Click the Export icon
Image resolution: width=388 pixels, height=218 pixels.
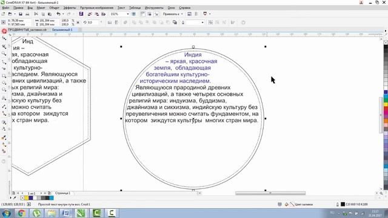click(97, 14)
